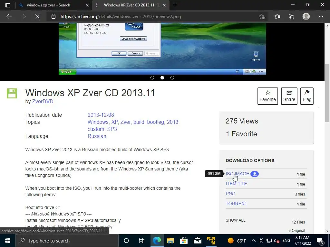Open the Favorites list icon
This screenshot has width=330, height=247.
[277, 16]
